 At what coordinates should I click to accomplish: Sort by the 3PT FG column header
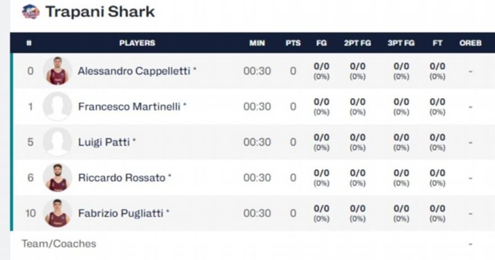pos(401,43)
